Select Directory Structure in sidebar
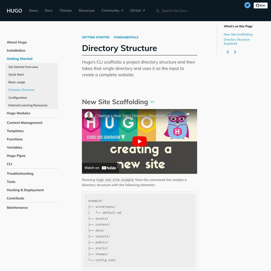This screenshot has height=271, width=271. pyautogui.click(x=21, y=90)
